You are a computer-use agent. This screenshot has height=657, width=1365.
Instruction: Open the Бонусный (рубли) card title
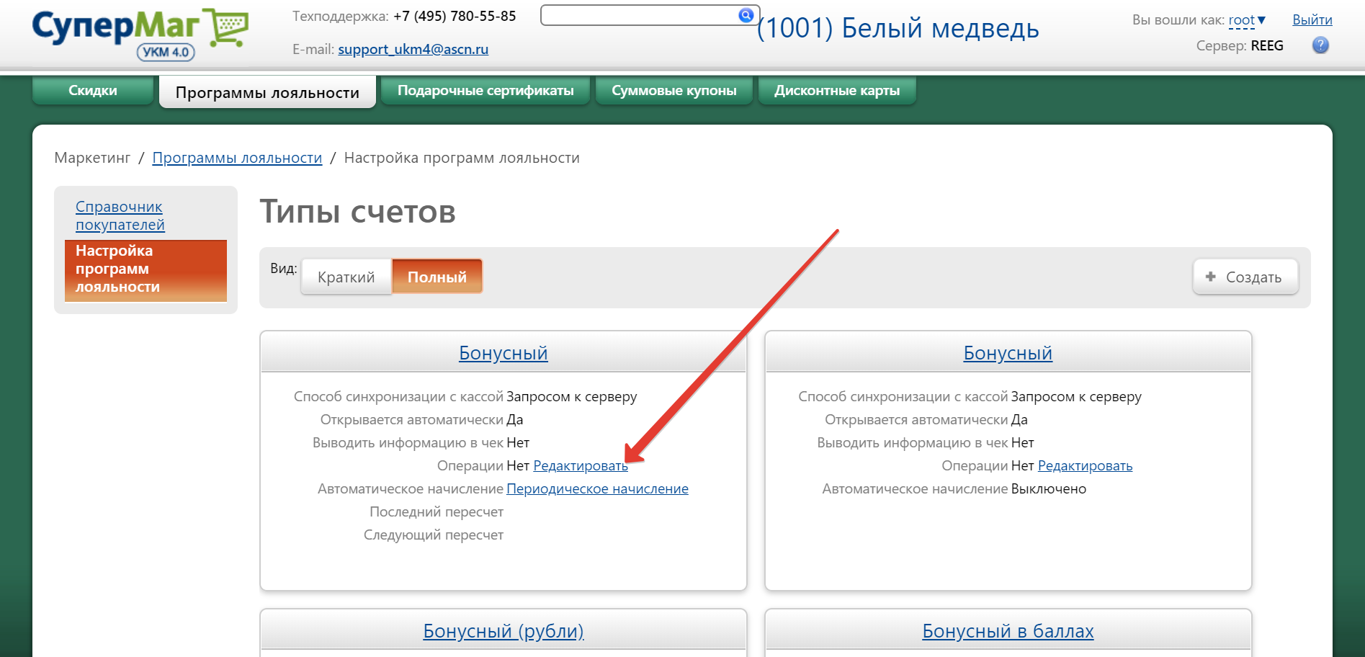click(503, 631)
